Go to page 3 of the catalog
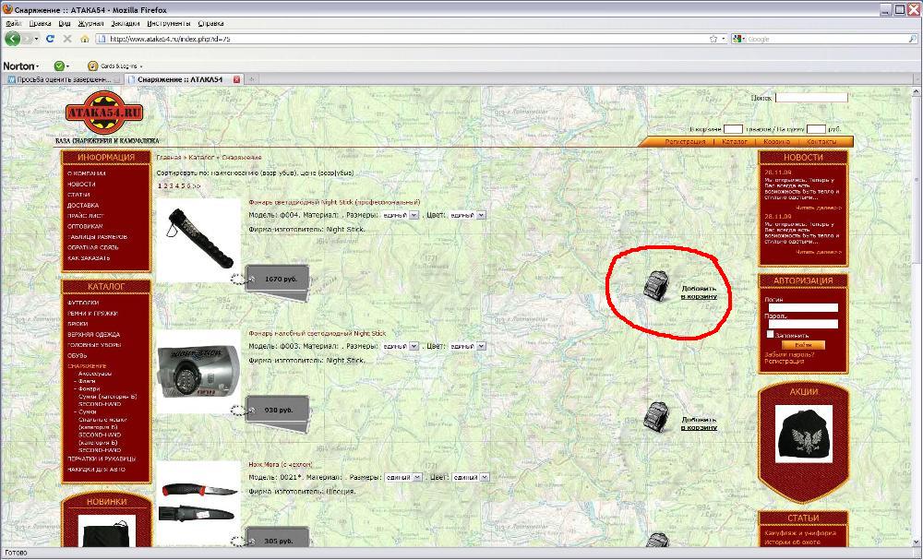 click(172, 185)
